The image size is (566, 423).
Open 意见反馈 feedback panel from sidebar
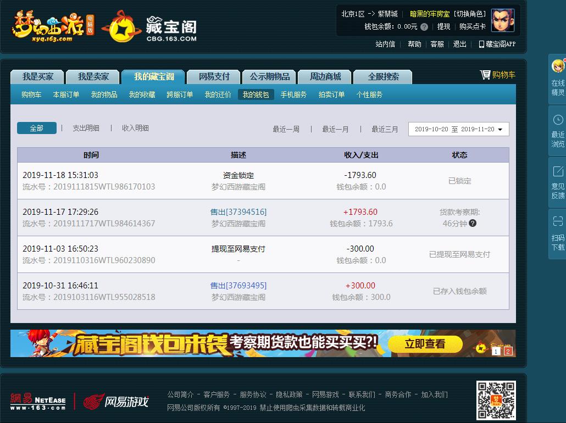click(x=558, y=176)
